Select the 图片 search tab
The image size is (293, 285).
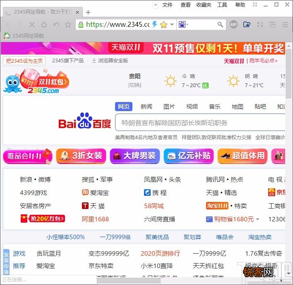tap(169, 107)
